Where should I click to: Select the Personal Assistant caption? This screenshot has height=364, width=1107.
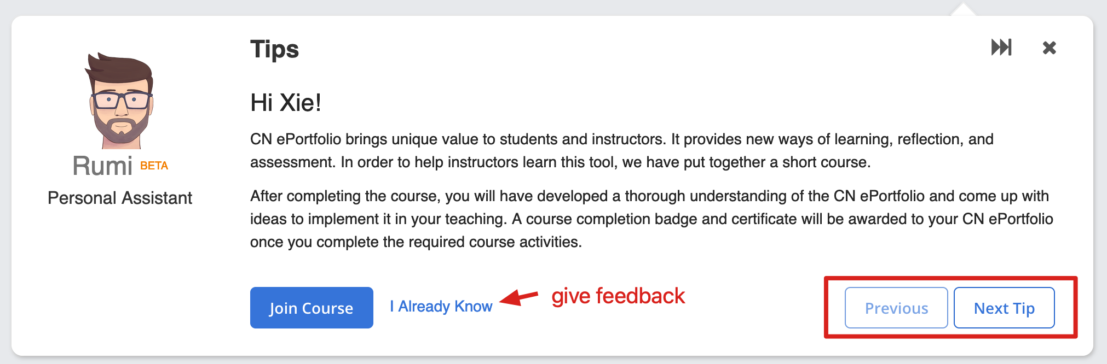coord(120,198)
